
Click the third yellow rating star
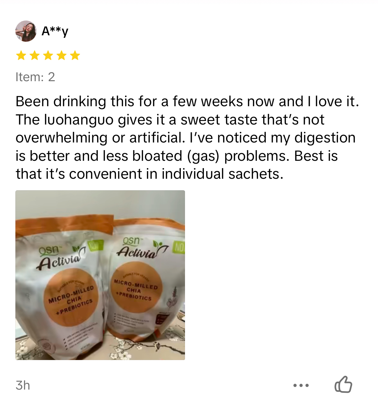tap(48, 56)
